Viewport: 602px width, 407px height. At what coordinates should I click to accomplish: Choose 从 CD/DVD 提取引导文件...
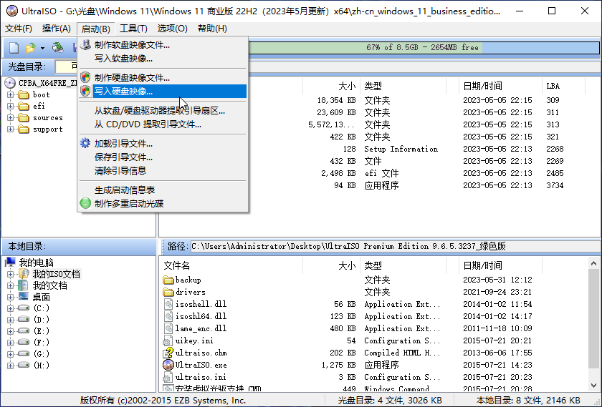[163, 124]
